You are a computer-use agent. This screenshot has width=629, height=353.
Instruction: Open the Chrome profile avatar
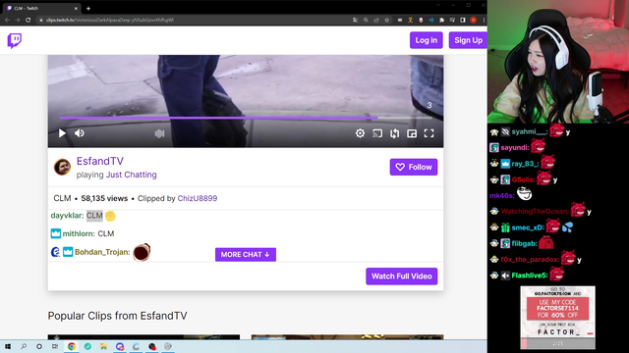click(474, 20)
